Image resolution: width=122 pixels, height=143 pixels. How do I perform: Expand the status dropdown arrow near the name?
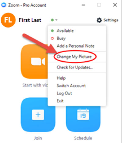[56, 20]
